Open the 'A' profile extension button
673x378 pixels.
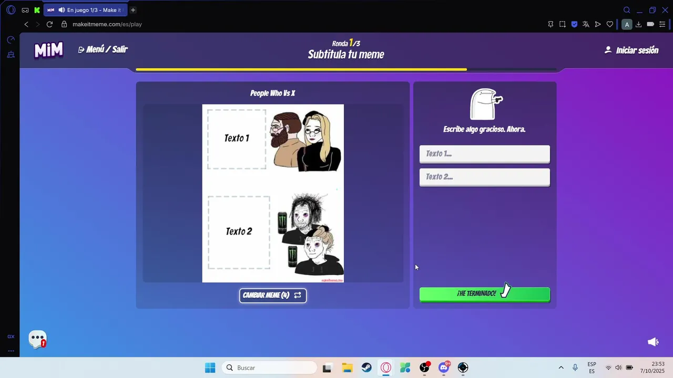(626, 24)
